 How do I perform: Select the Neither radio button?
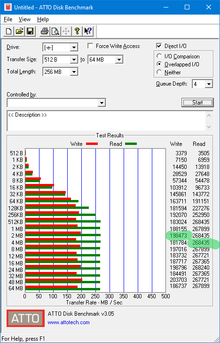click(x=159, y=72)
